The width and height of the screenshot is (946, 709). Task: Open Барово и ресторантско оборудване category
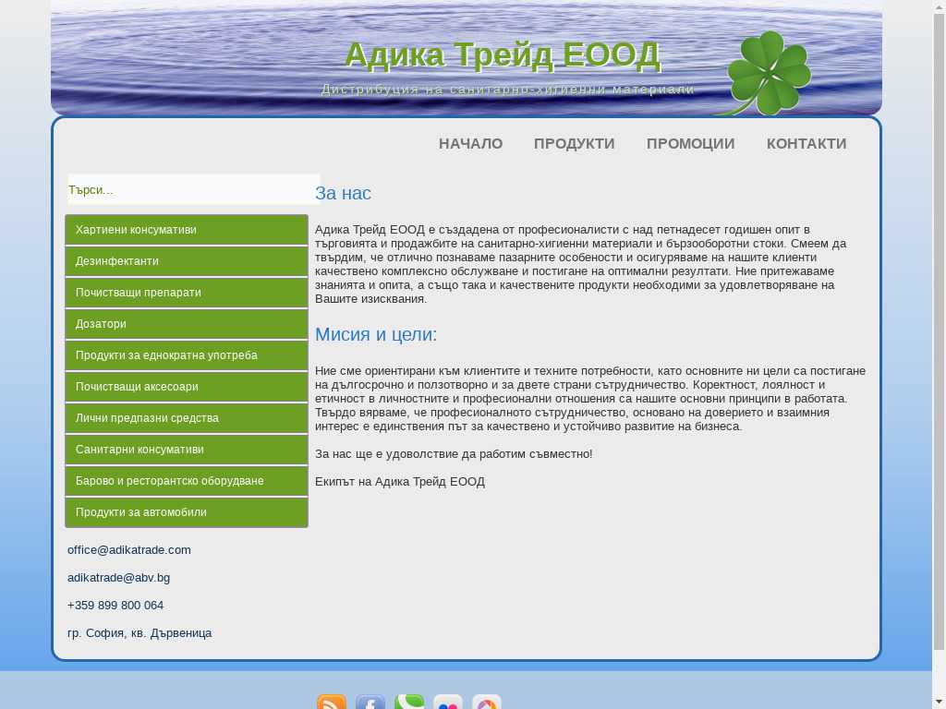187,480
